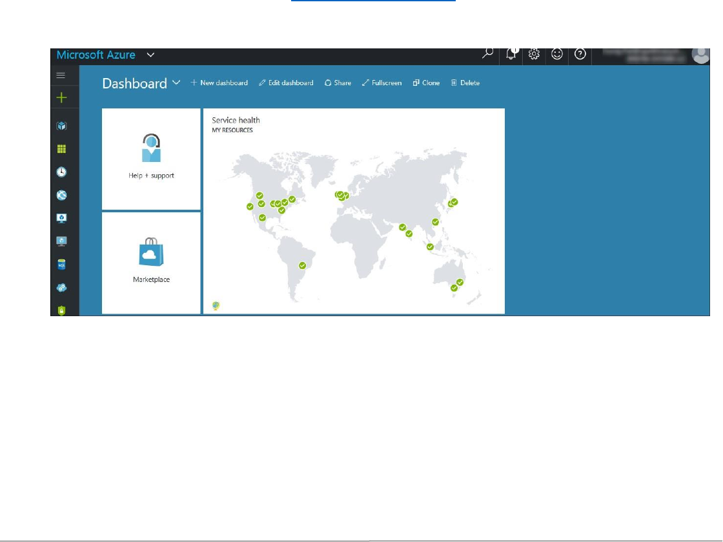723x542 pixels.
Task: Click the Dashboard title text
Action: (x=134, y=83)
